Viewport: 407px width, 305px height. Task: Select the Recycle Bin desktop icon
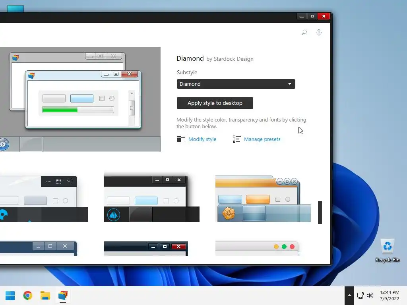387,251
